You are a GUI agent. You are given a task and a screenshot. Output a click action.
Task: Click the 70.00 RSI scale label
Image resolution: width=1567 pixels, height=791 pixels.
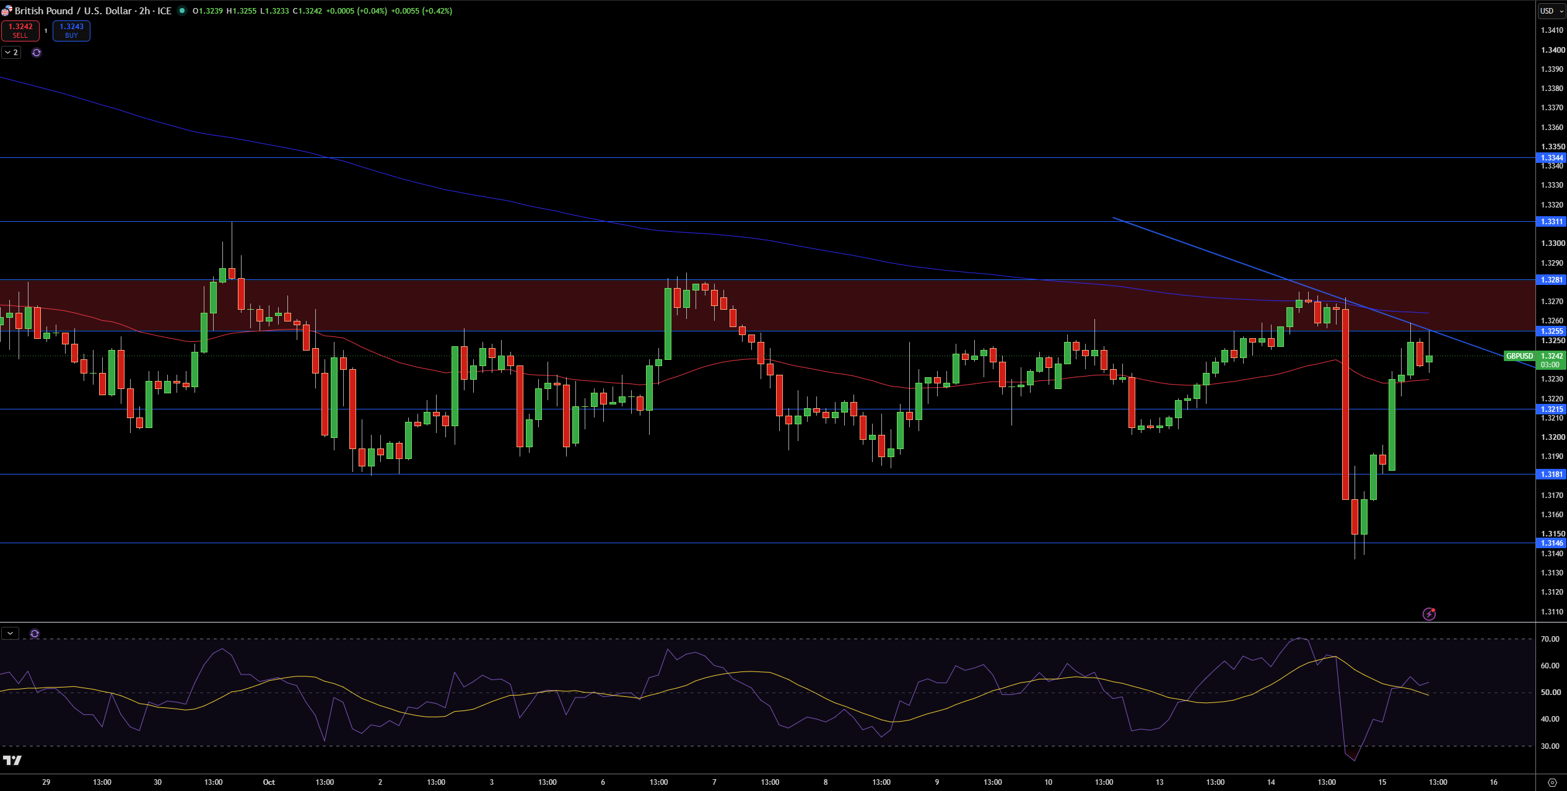(x=1550, y=639)
